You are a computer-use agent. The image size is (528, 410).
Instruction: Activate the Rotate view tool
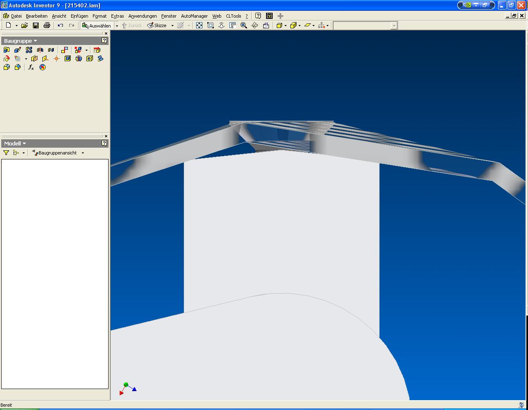(255, 25)
